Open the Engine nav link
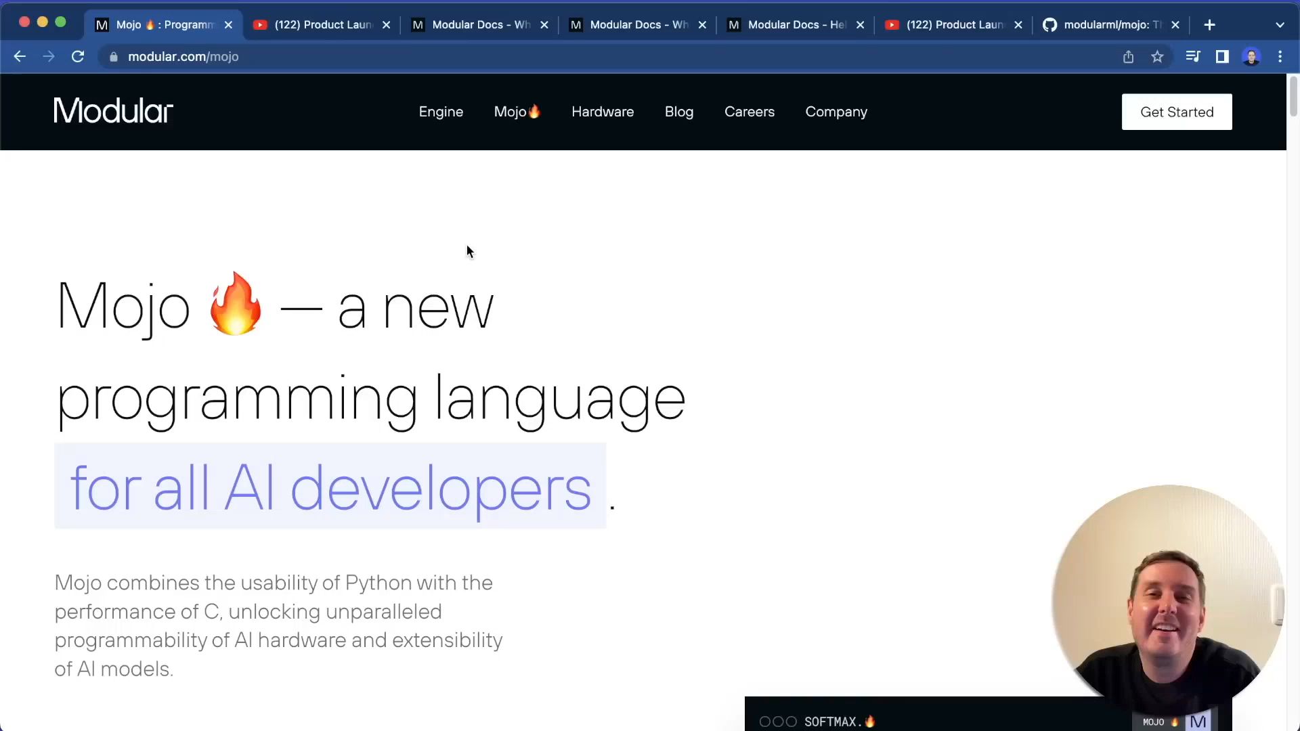Screen dimensions: 1300x731 tap(441, 112)
